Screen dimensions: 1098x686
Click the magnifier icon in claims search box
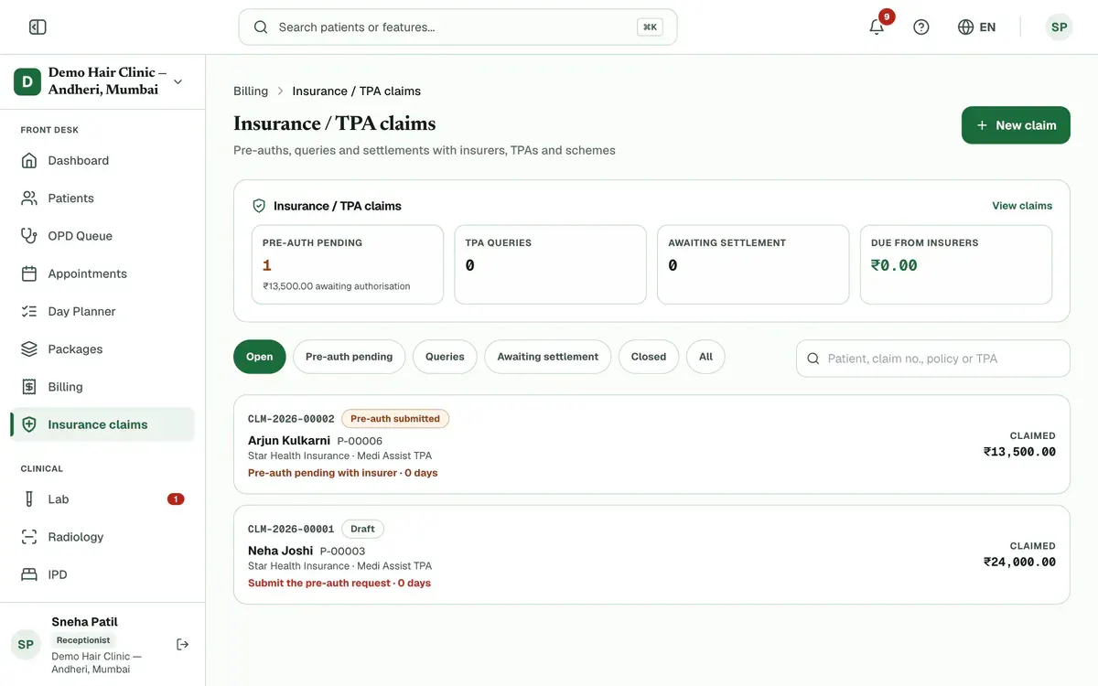pos(813,359)
